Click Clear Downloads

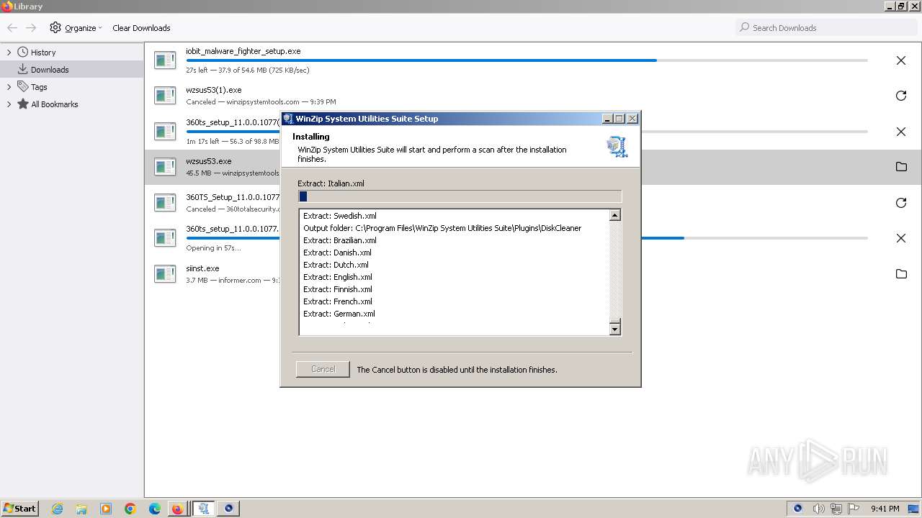click(x=141, y=28)
